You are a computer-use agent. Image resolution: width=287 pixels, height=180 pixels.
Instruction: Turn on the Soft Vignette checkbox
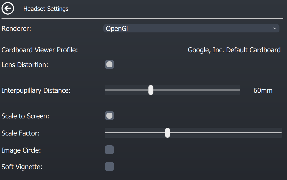tap(109, 166)
